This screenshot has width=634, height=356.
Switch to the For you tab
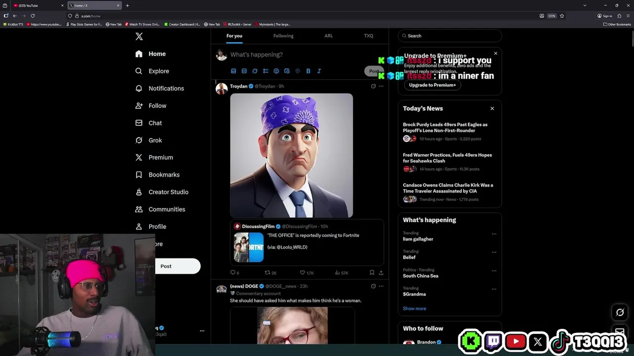point(234,36)
